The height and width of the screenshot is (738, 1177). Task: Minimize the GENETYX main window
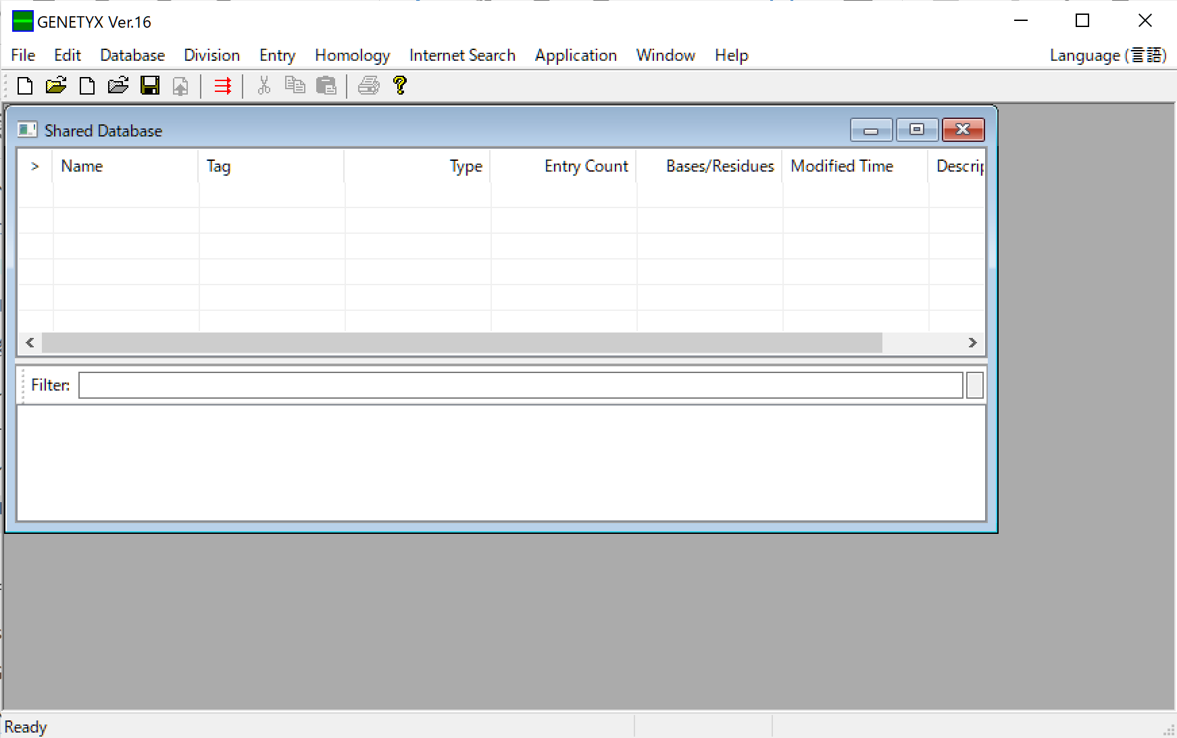tap(1021, 21)
